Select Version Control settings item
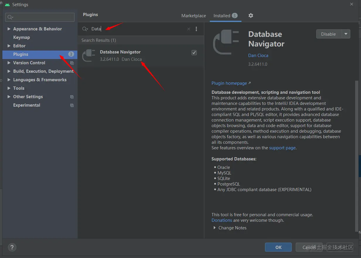This screenshot has height=258, width=361. pos(29,63)
